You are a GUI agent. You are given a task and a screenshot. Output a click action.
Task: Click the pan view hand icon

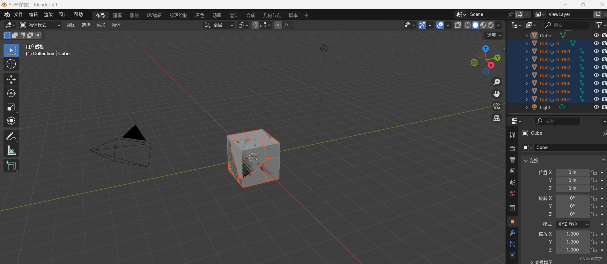(497, 94)
